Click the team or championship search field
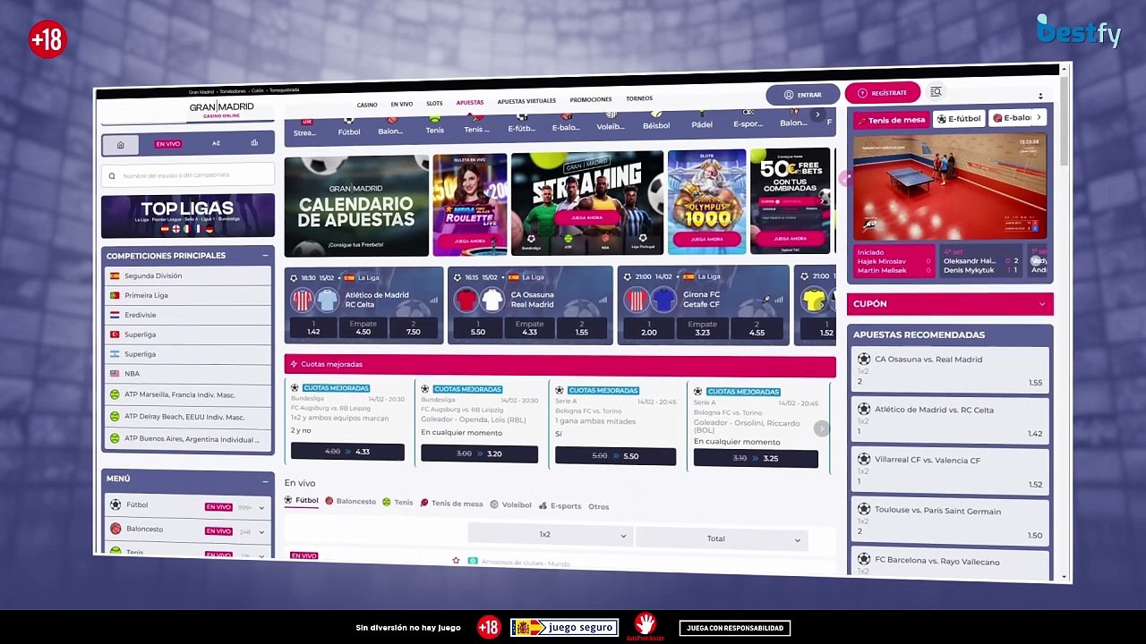 click(x=188, y=175)
